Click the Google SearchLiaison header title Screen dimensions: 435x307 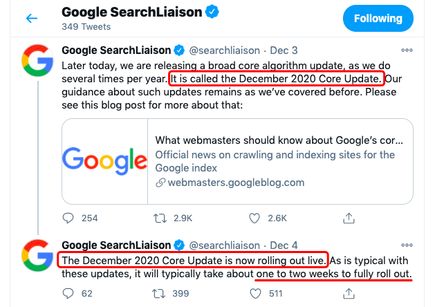point(132,12)
